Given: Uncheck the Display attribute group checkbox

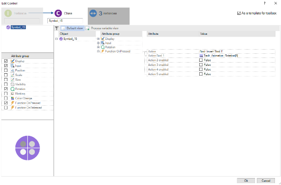Looking at the screenshot, I should (x=6, y=61).
